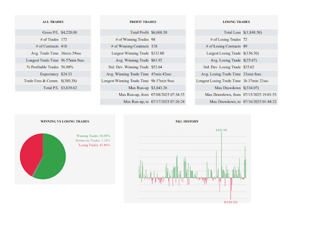
Task: Select Avg. Winning Trade value $61.92
Action: click(x=157, y=60)
